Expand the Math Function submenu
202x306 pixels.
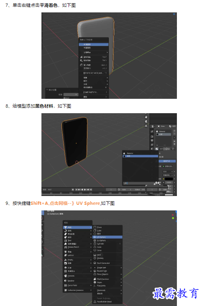(108, 279)
